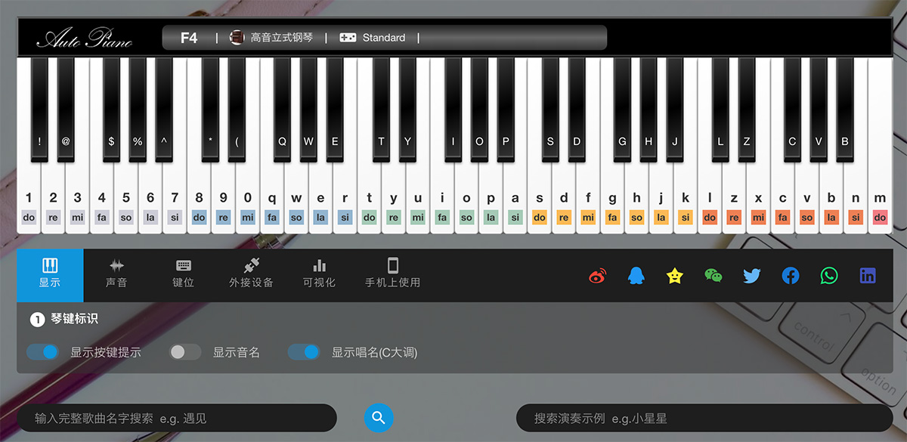Play the black key labeled !
The height and width of the screenshot is (442, 907).
pos(39,110)
